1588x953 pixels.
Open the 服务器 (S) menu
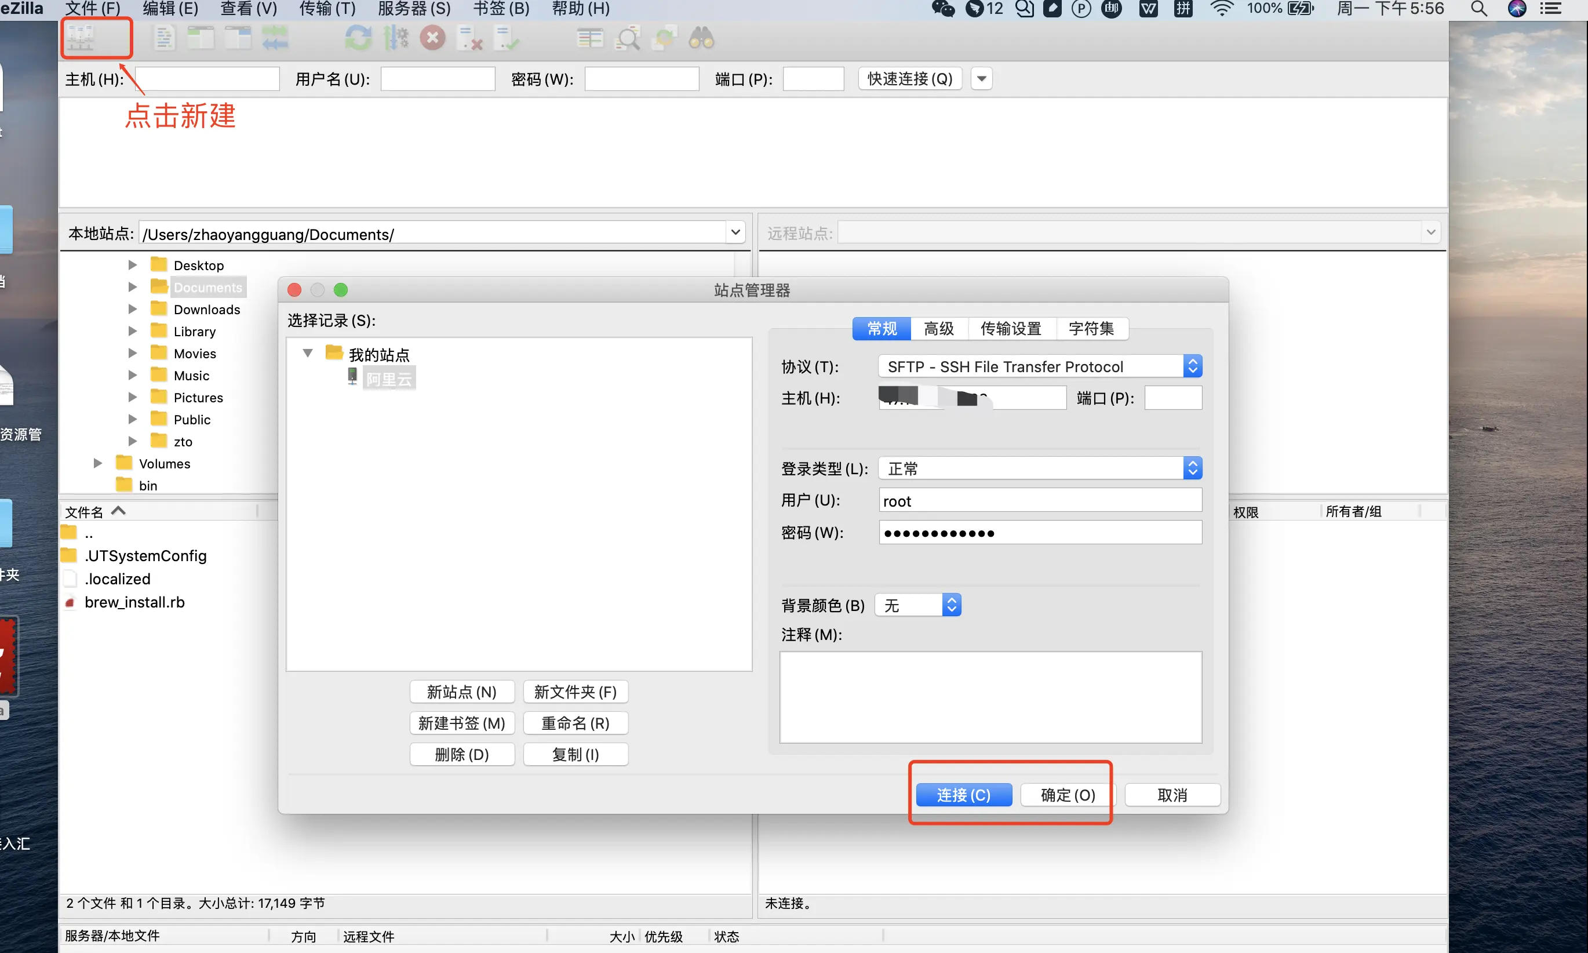414,9
